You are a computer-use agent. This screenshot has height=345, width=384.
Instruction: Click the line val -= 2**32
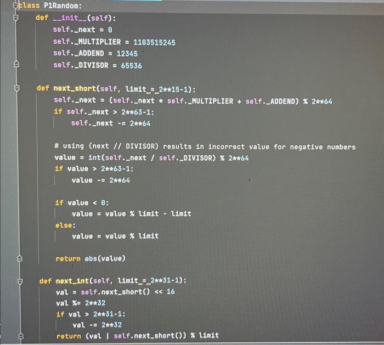(x=97, y=325)
